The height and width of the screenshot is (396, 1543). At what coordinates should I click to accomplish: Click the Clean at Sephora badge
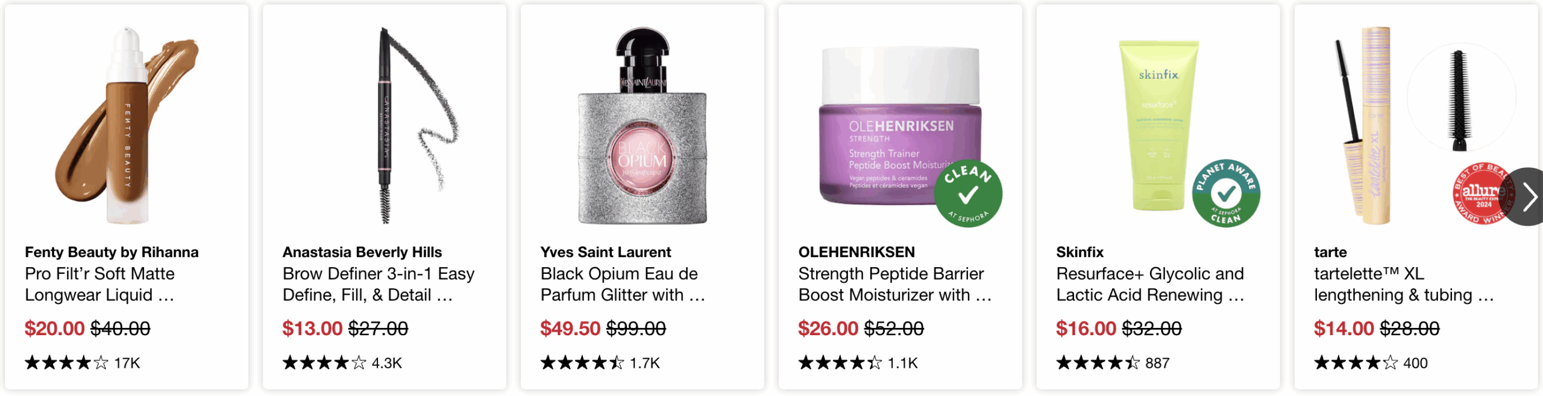tap(968, 194)
